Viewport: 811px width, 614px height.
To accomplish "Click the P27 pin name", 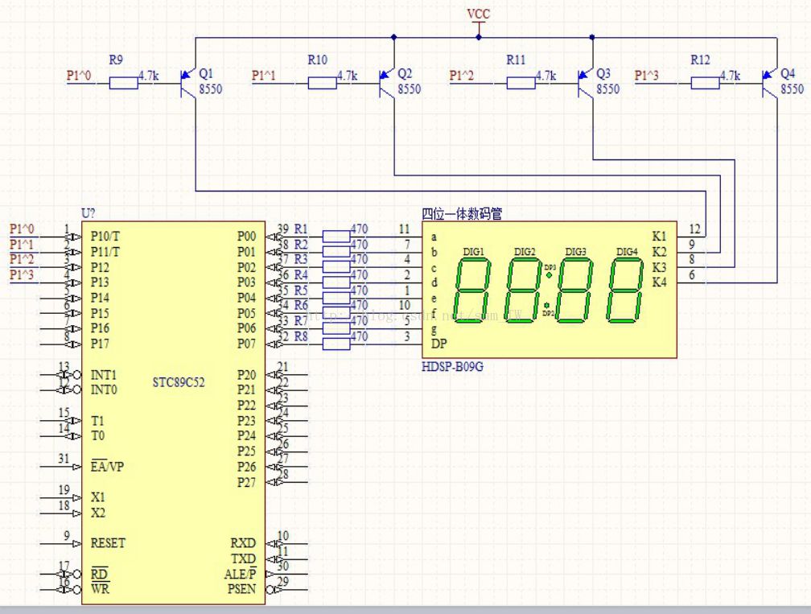I will [x=247, y=482].
